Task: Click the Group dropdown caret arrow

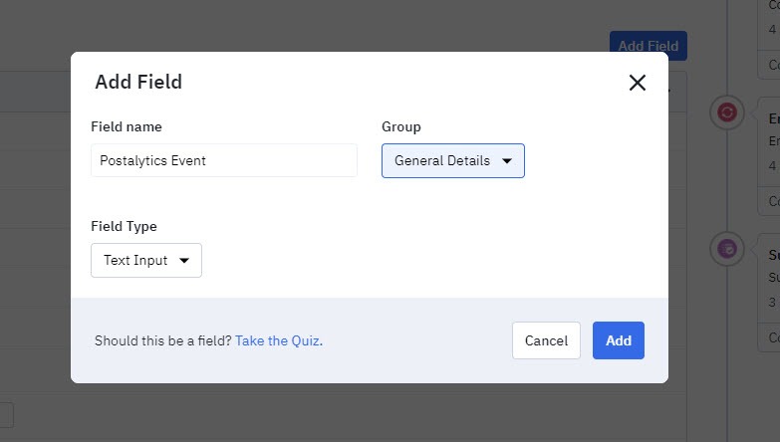Action: point(507,161)
